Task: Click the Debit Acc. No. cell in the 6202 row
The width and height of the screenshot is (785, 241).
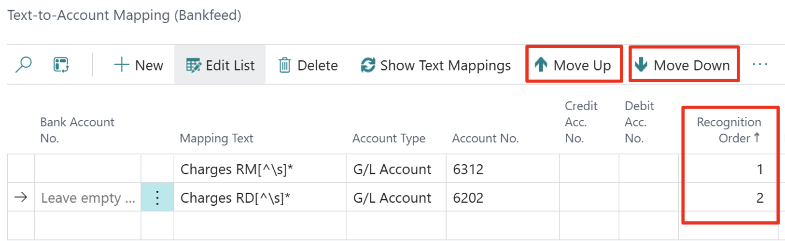Action: pyautogui.click(x=649, y=198)
